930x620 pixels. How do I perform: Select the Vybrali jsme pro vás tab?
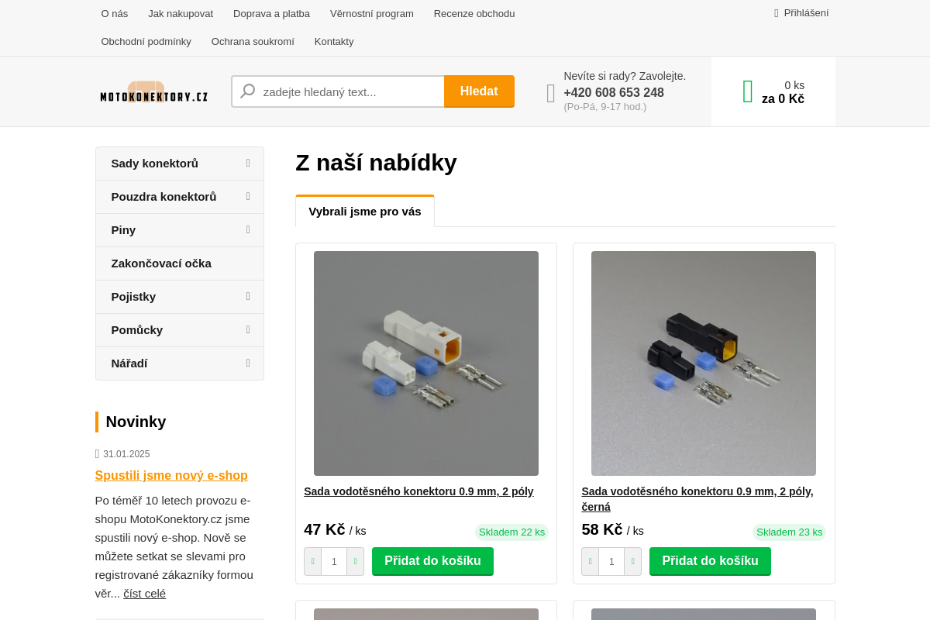365,211
